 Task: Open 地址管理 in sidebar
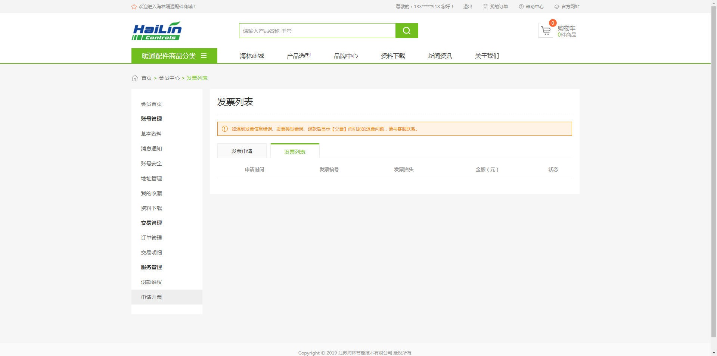point(151,178)
